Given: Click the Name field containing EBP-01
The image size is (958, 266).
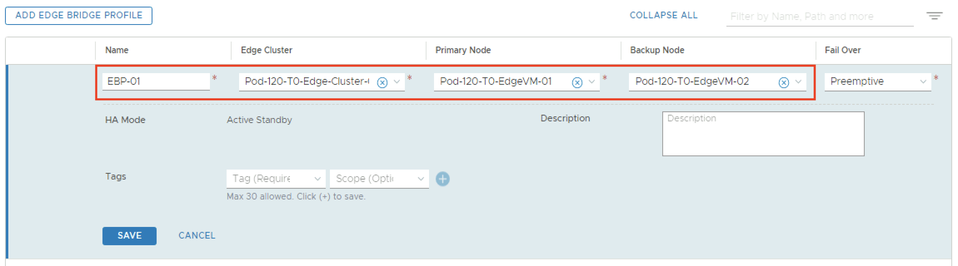Looking at the screenshot, I should [156, 81].
